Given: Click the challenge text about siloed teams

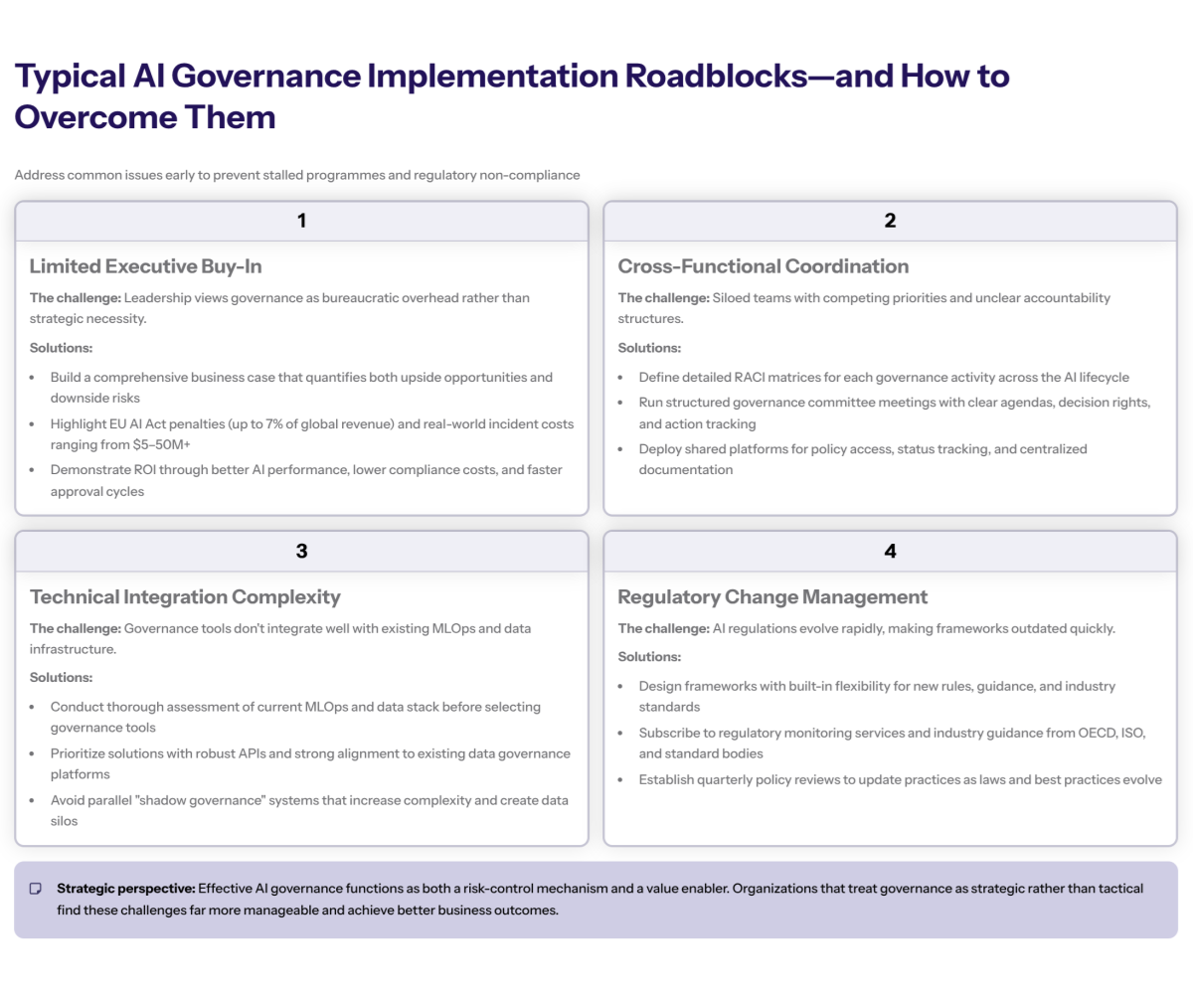Looking at the screenshot, I should [x=864, y=308].
